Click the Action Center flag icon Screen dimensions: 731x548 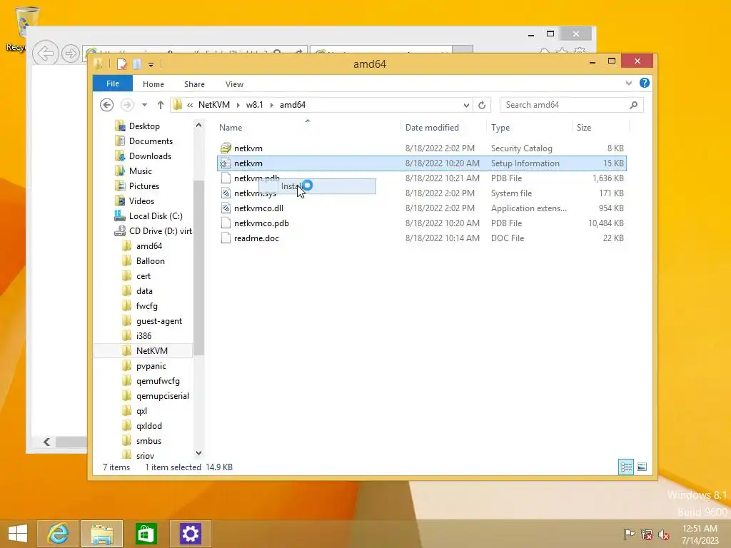(629, 534)
